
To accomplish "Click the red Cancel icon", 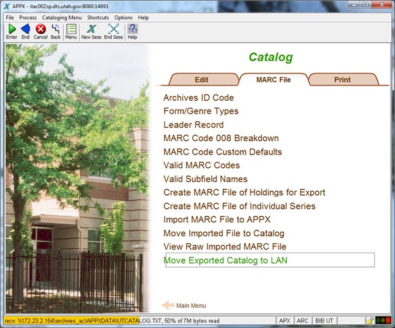I will click(41, 29).
